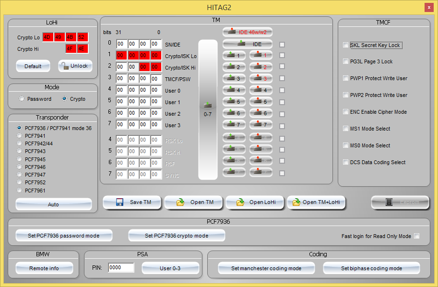Write User 1 page 5 red-arrow button
This screenshot has width=438, height=287.
click(261, 102)
